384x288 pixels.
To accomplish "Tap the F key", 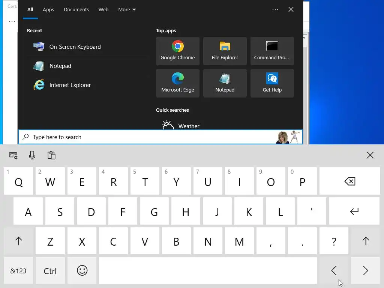I will point(123,211).
